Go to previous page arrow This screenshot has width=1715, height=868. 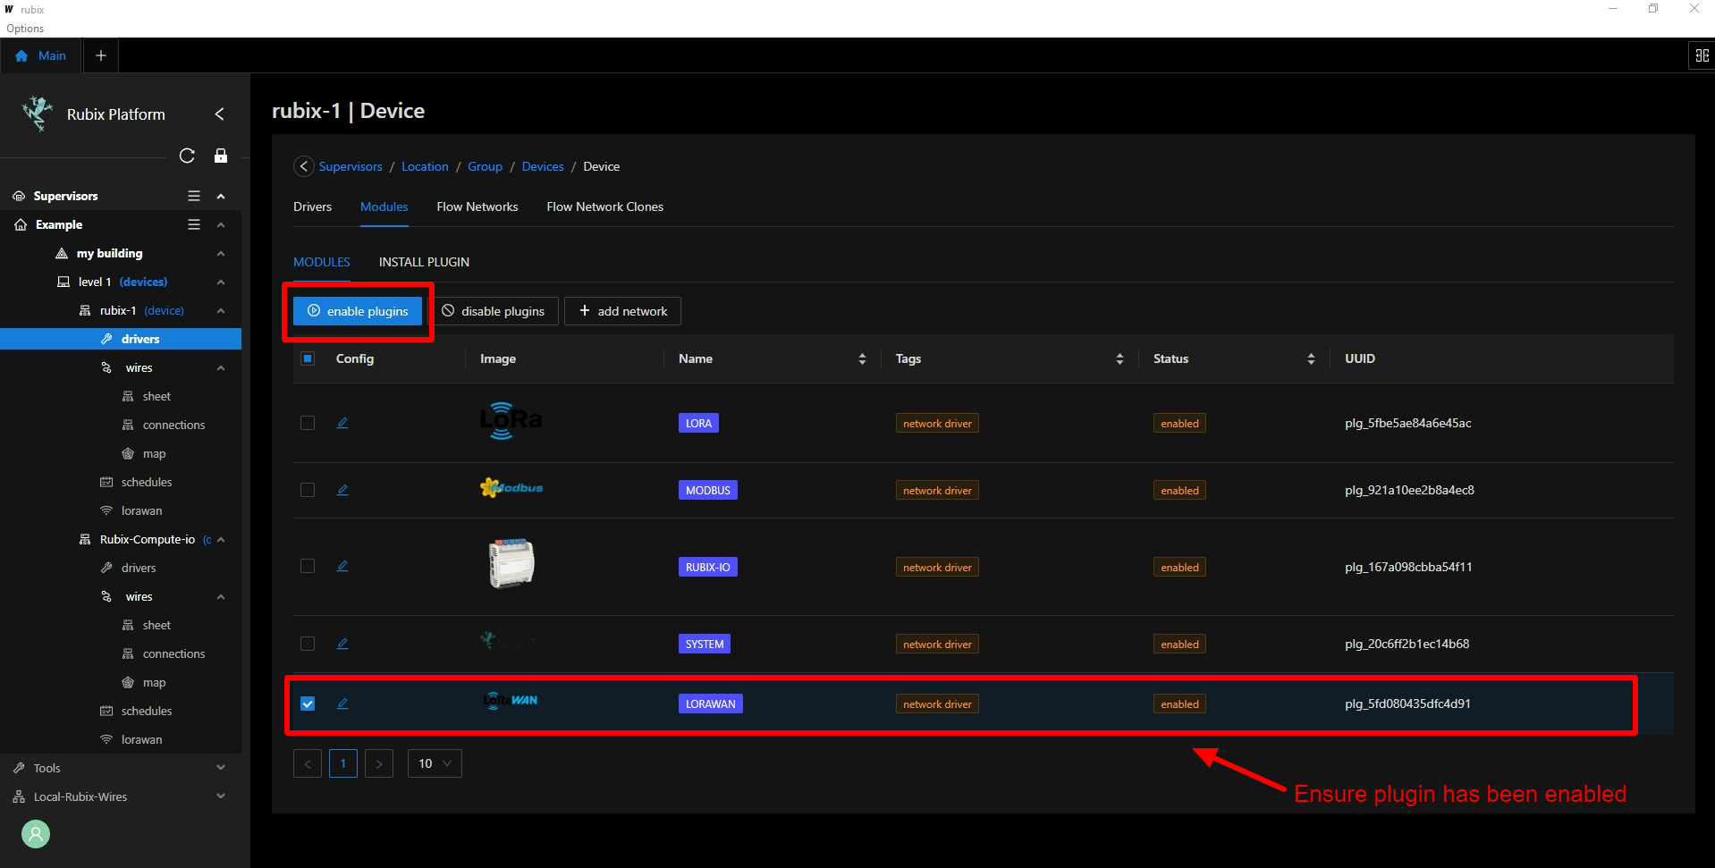click(x=308, y=763)
